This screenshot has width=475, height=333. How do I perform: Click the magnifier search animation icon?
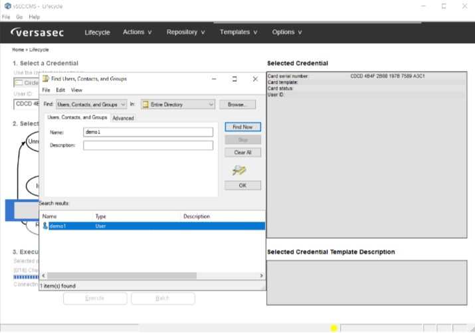tap(239, 170)
